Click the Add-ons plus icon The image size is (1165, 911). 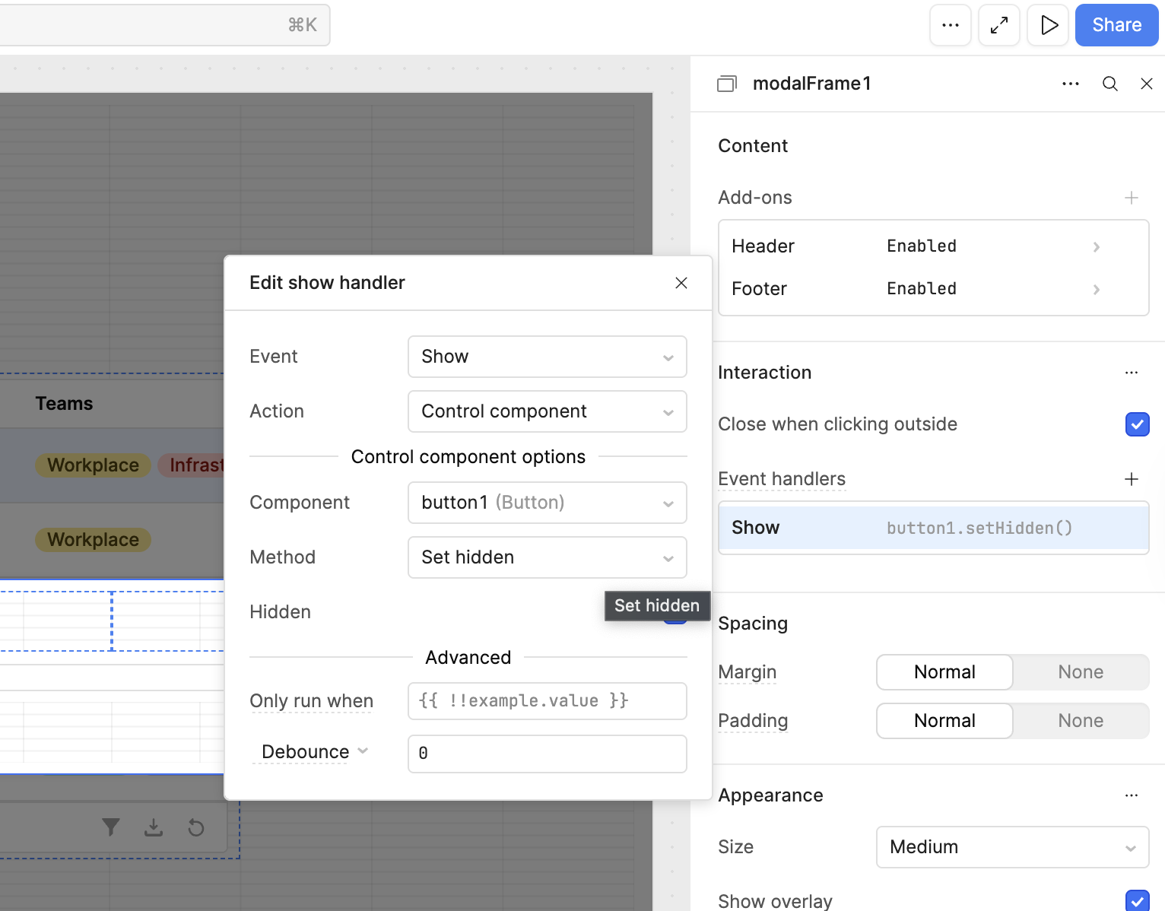coord(1131,198)
